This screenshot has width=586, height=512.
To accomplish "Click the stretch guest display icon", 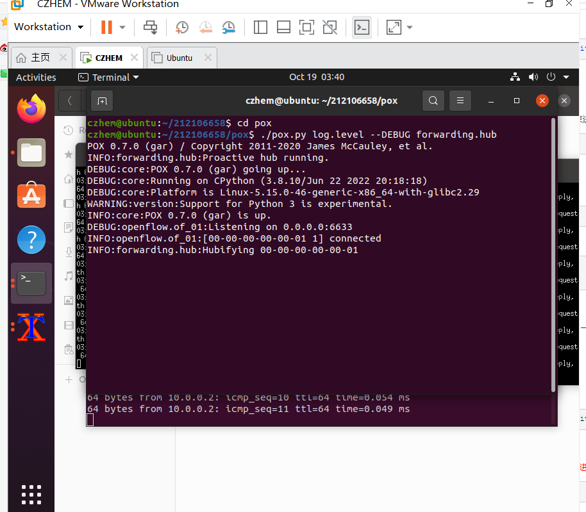I will (x=394, y=28).
